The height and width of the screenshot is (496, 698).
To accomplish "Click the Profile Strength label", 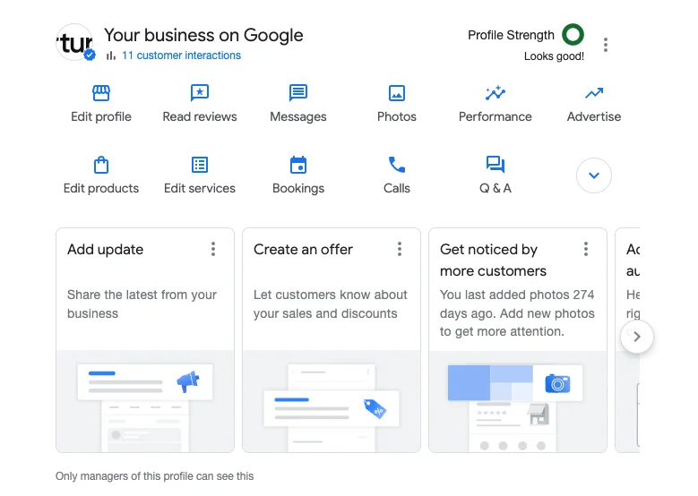I will 511,35.
